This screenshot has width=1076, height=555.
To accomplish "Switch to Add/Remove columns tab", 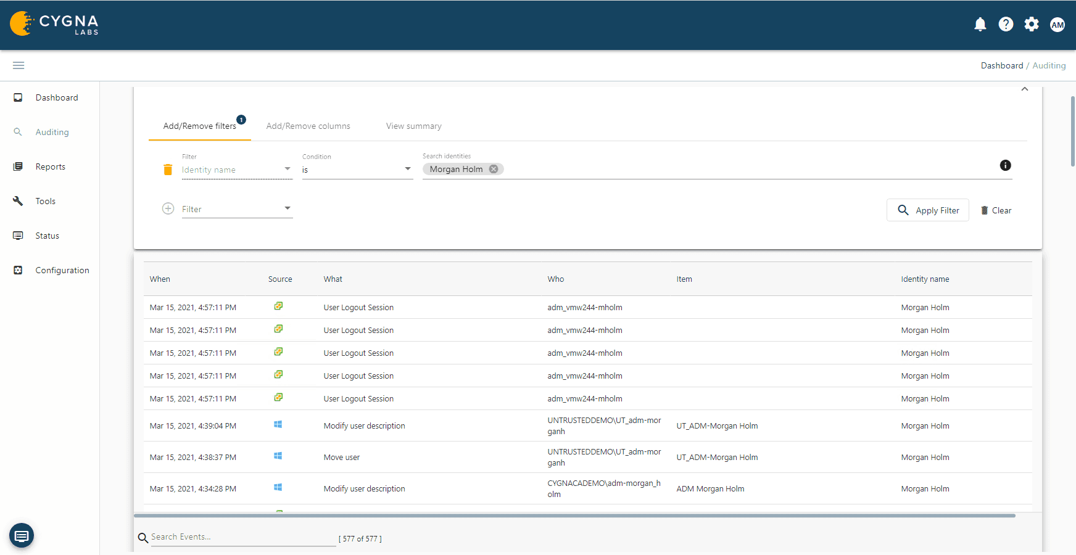I will [x=308, y=126].
